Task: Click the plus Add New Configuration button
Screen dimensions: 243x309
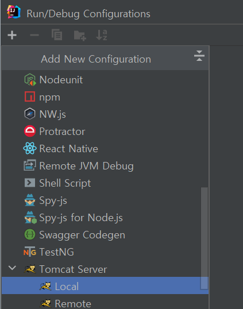Action: click(x=12, y=35)
